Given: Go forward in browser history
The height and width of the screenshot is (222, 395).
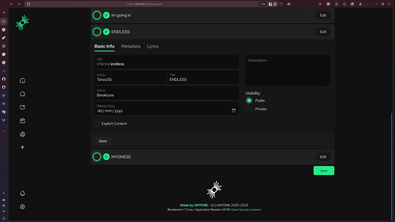Looking at the screenshot, I should [19, 4].
